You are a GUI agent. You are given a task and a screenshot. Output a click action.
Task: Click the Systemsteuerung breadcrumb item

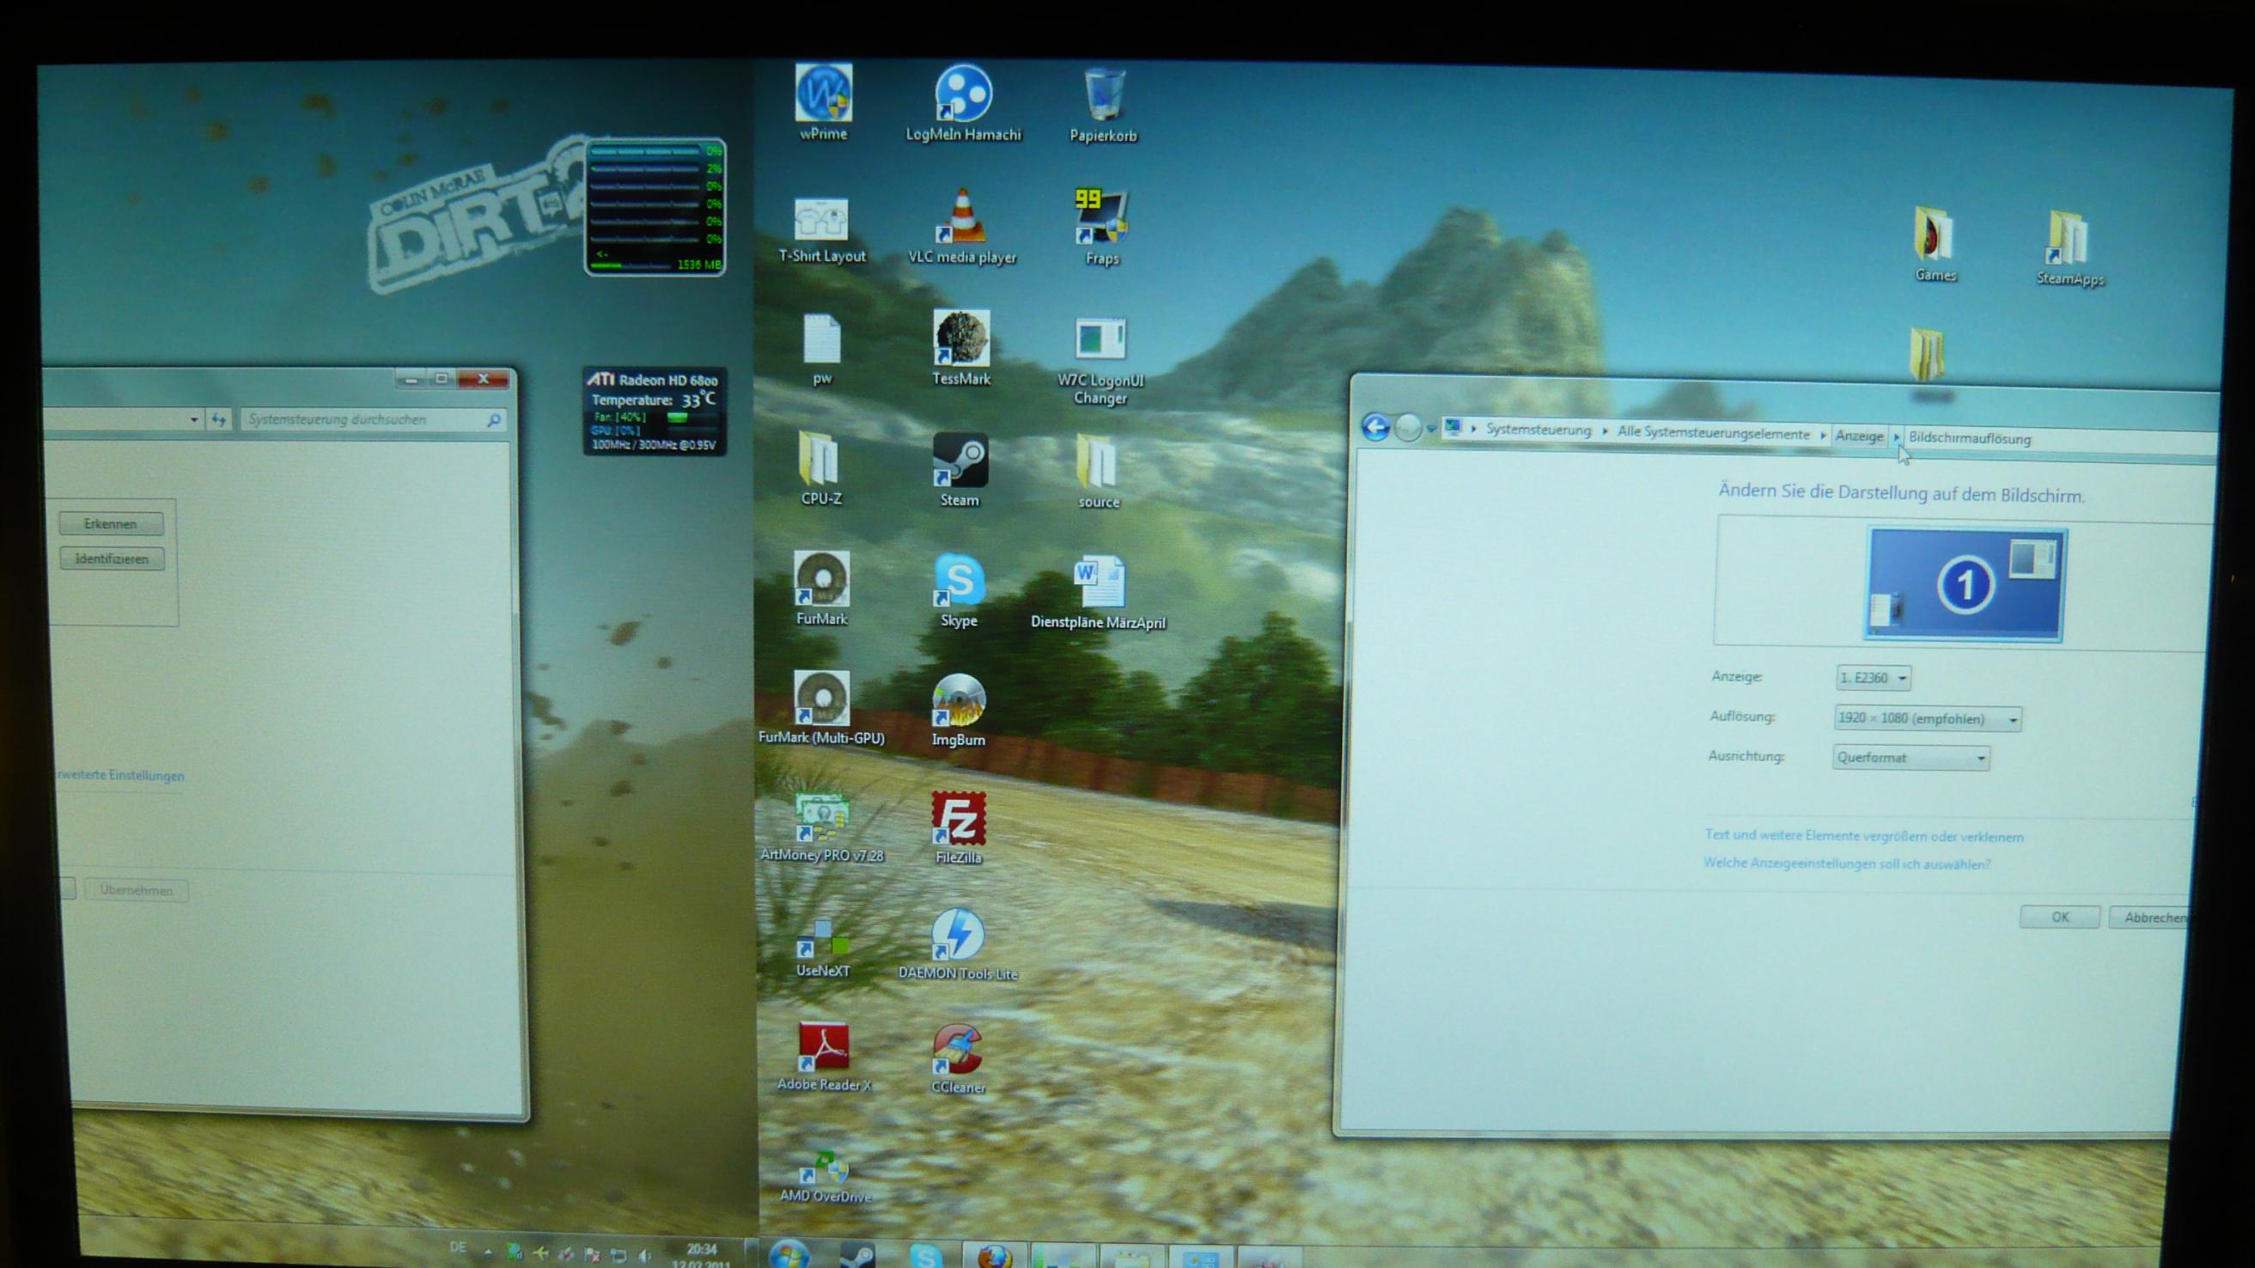point(1538,430)
